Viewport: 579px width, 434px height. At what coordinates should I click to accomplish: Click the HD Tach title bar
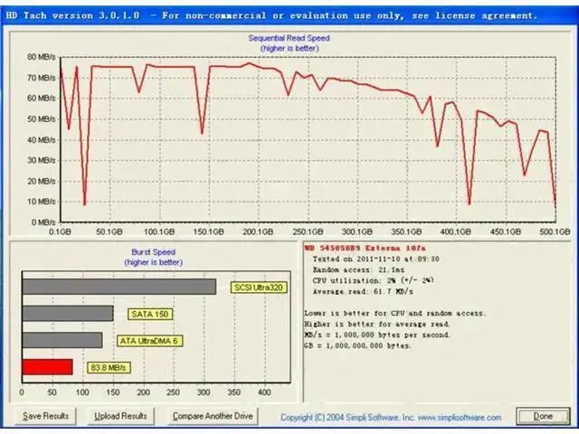(x=289, y=16)
